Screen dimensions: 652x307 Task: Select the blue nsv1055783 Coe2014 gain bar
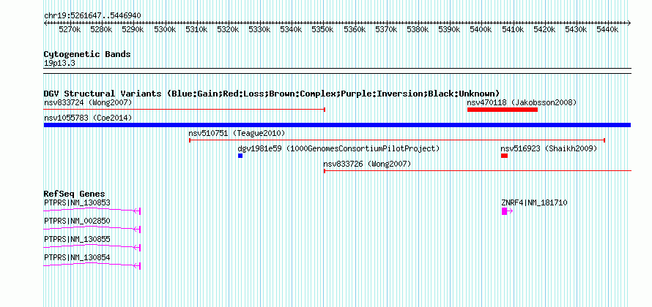[337, 125]
